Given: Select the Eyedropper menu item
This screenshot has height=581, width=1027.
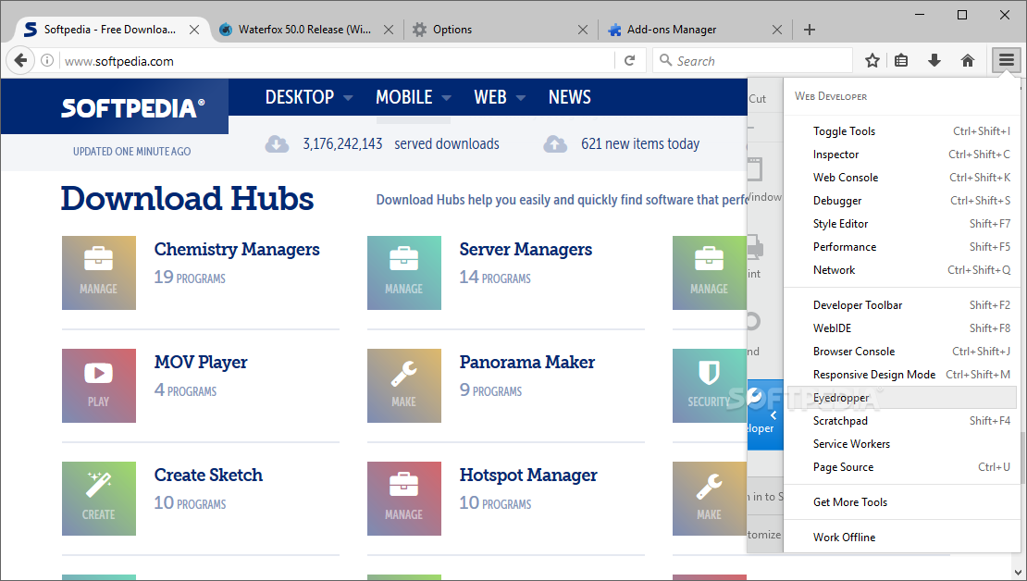Looking at the screenshot, I should (x=902, y=398).
